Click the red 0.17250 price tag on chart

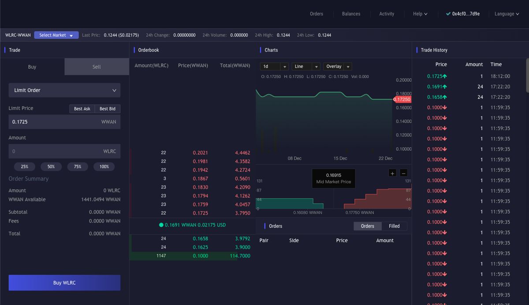pos(402,100)
